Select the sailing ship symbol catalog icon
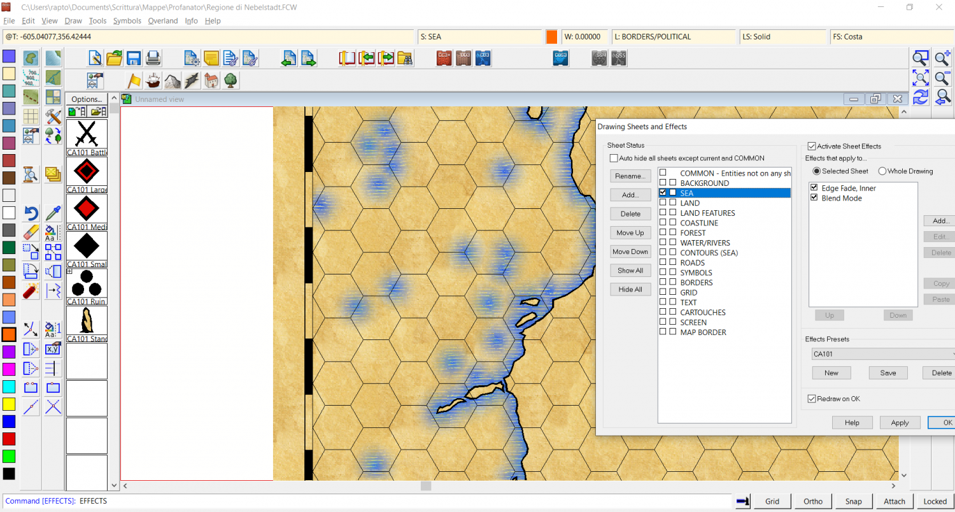 (153, 80)
